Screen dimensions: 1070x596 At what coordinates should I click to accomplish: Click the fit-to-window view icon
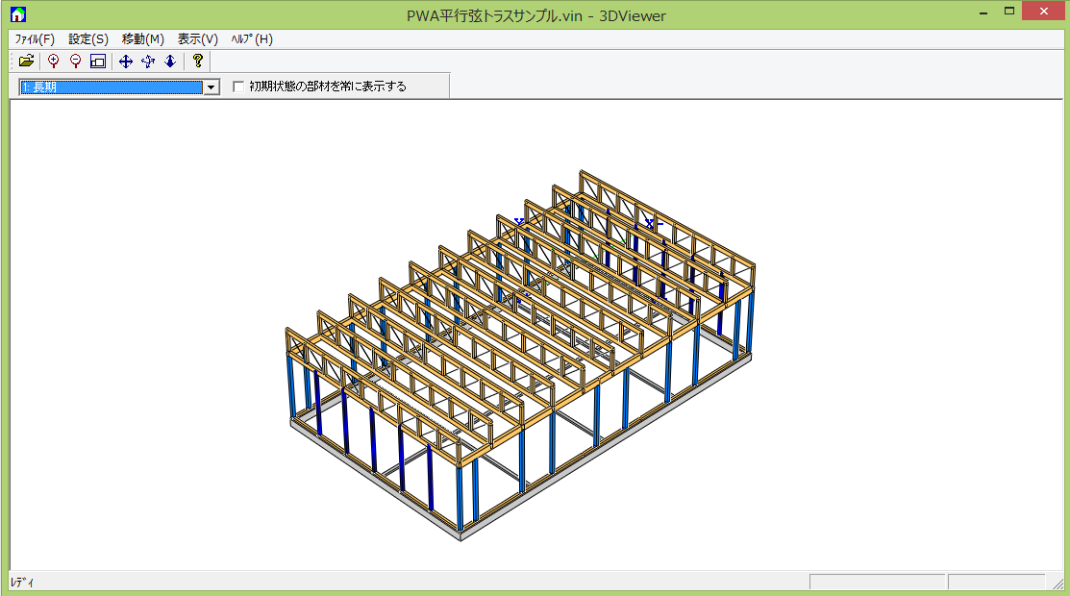pos(97,62)
